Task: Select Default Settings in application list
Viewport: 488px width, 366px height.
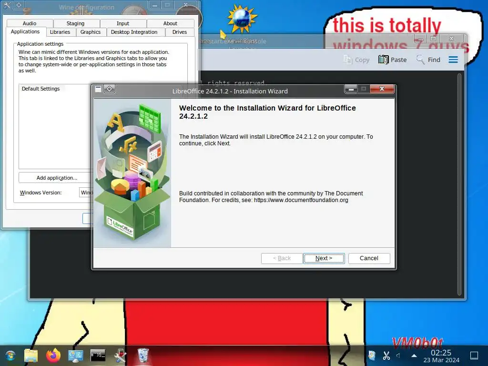Action: pos(41,89)
